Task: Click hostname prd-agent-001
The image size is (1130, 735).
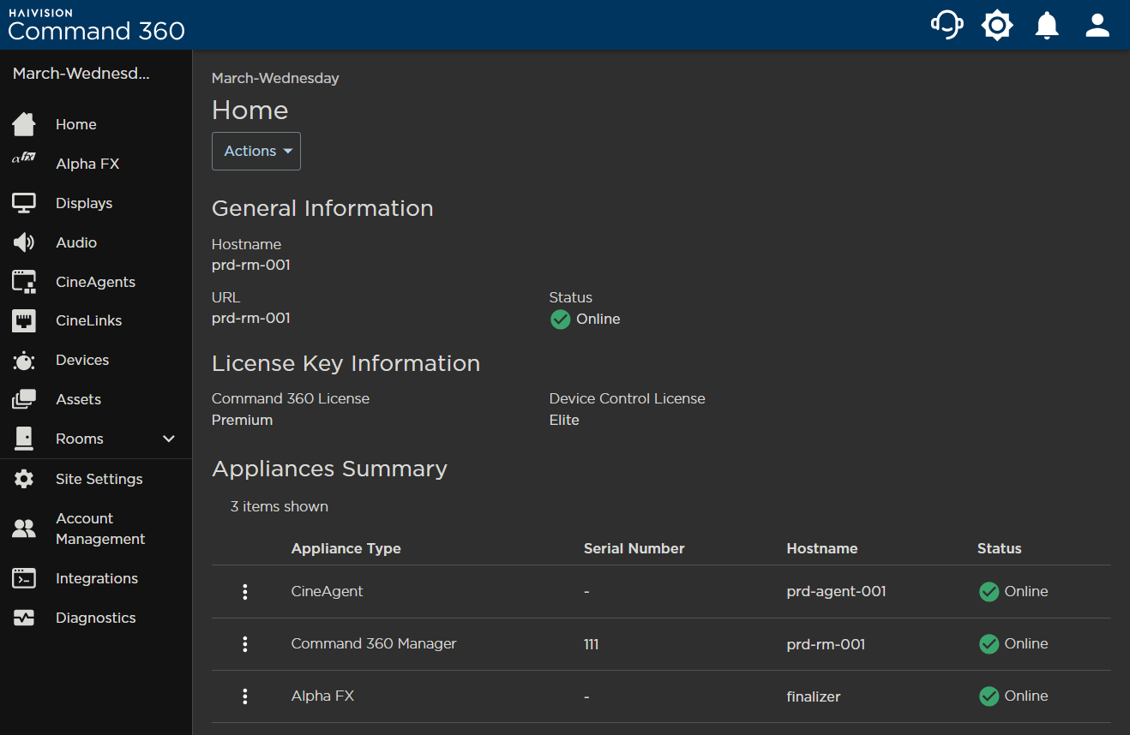Action: point(836,591)
